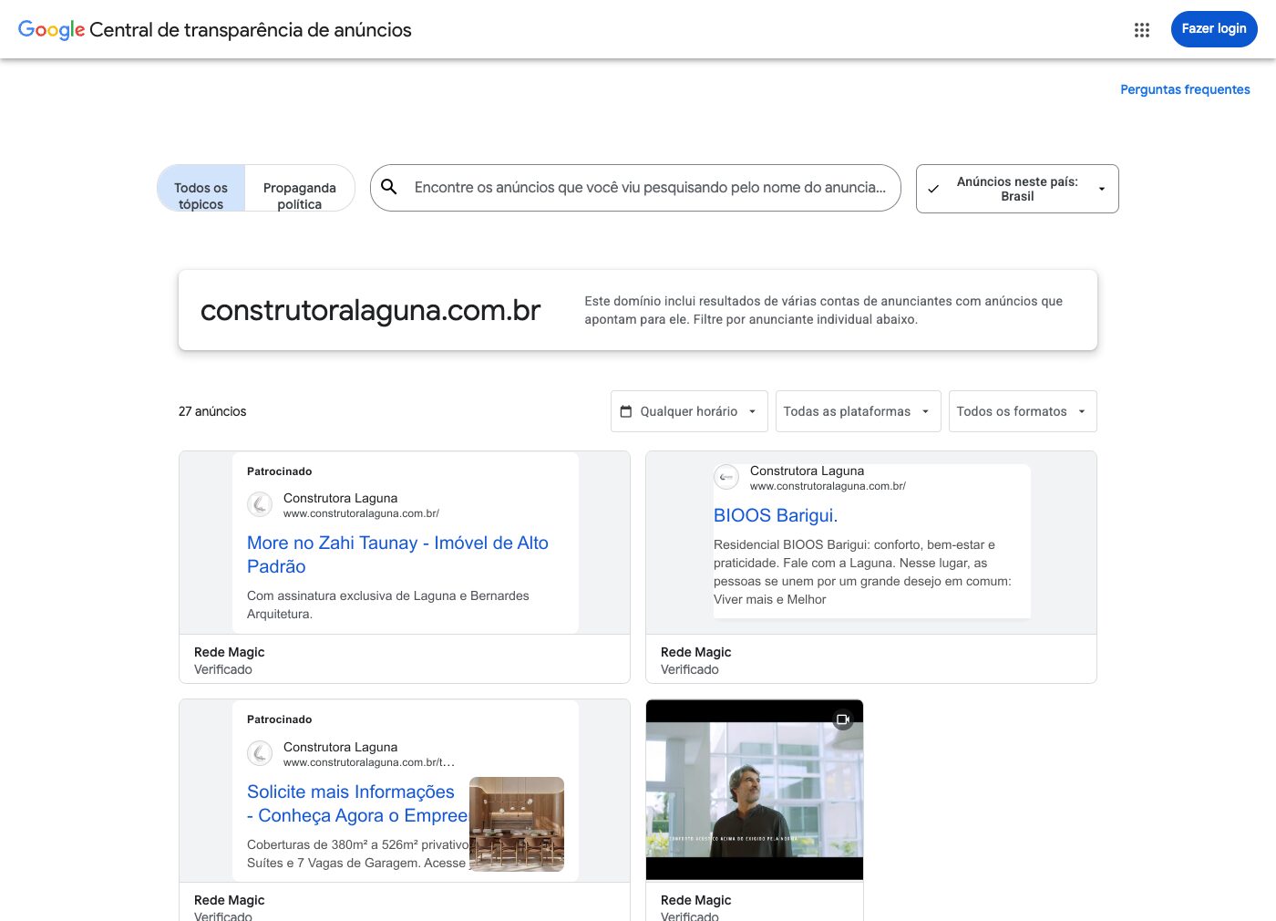Click the Fazer login button

[x=1214, y=29]
